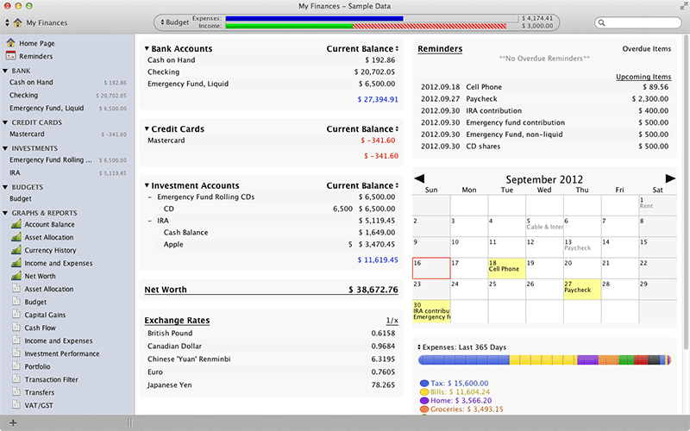
Task: Advance calendar to next month
Action: 670,178
